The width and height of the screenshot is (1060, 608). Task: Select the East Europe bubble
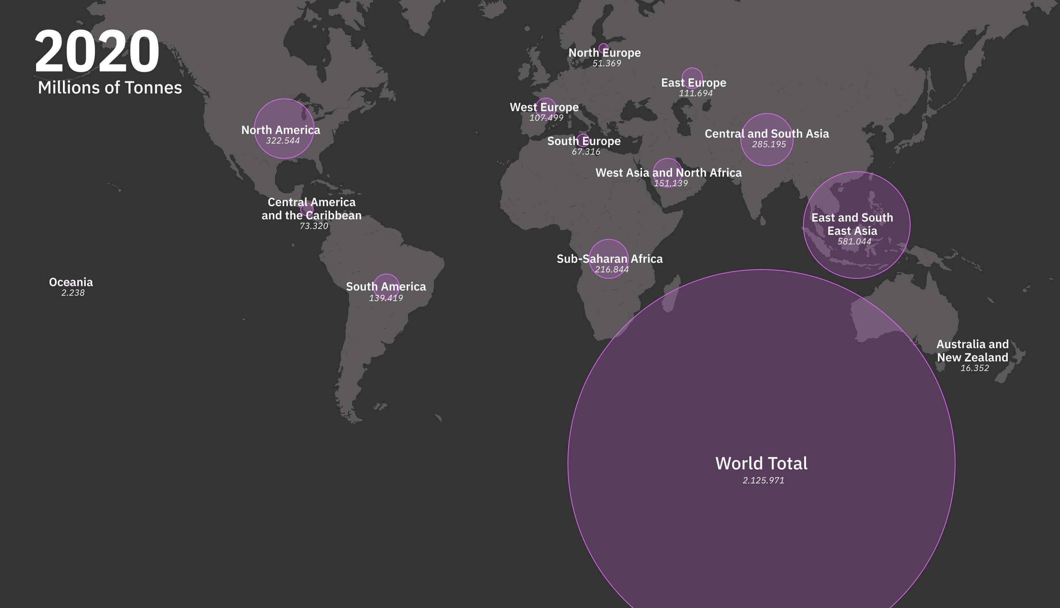692,74
